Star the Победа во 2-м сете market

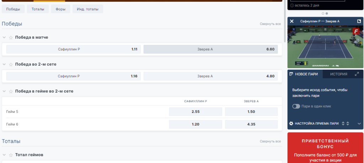(11, 65)
